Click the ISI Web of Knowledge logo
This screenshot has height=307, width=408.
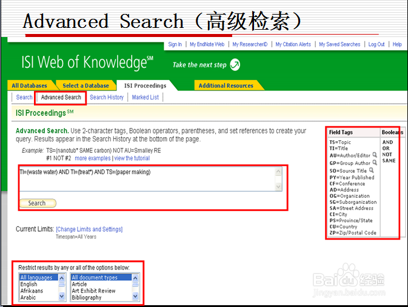coord(87,62)
